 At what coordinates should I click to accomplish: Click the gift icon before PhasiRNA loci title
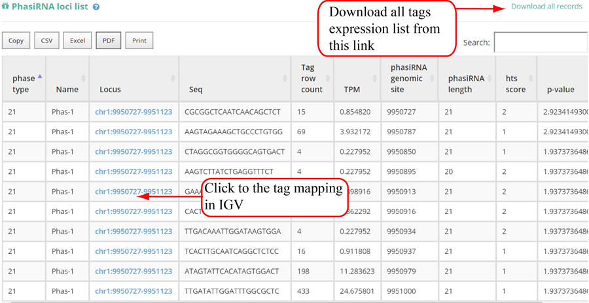[x=5, y=7]
